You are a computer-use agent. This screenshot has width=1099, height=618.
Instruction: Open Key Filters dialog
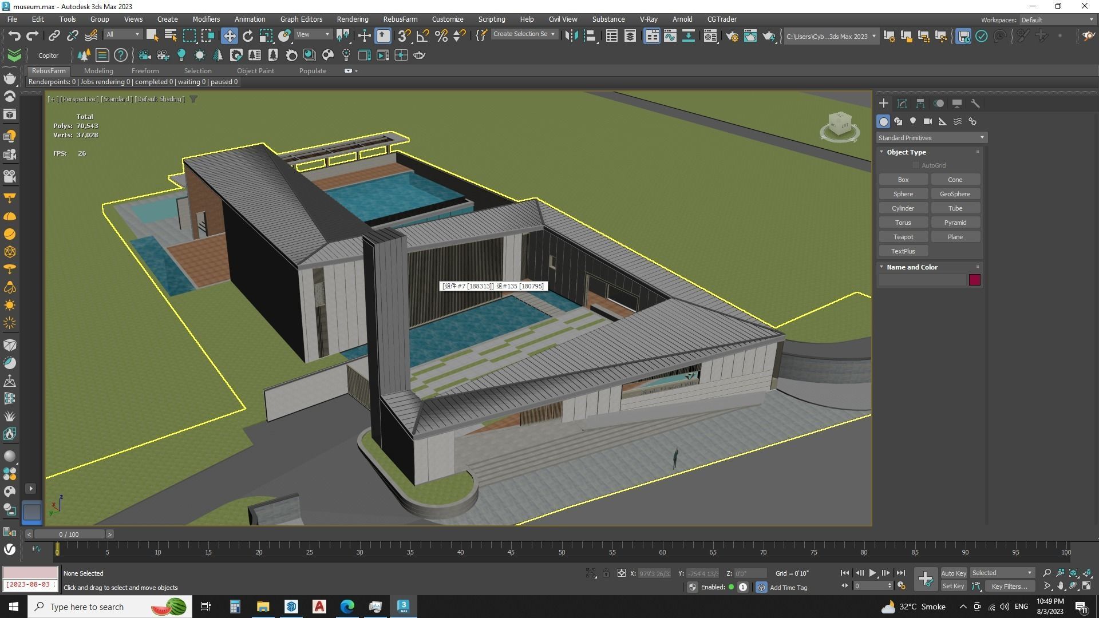(x=1009, y=586)
